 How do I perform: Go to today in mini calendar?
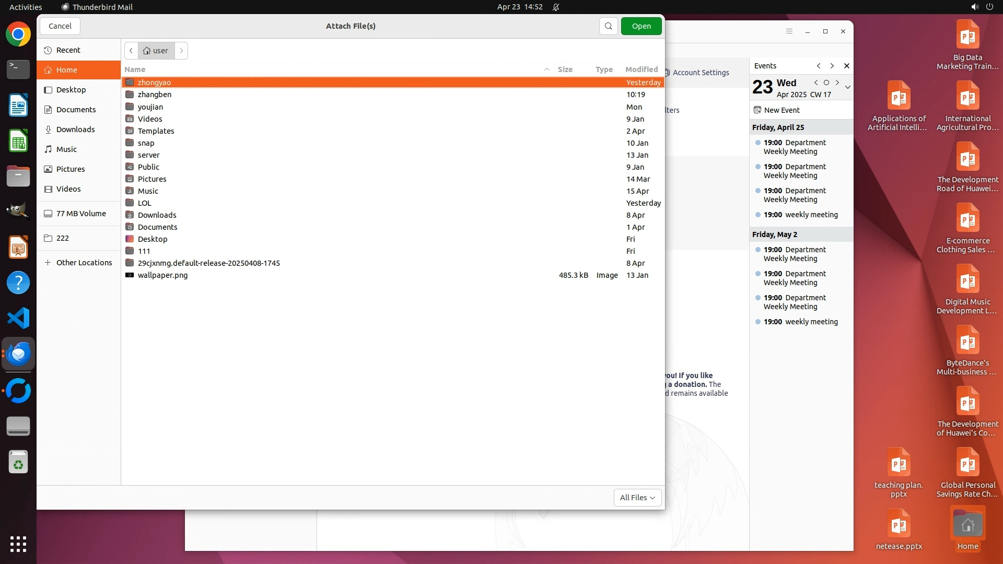pos(826,83)
